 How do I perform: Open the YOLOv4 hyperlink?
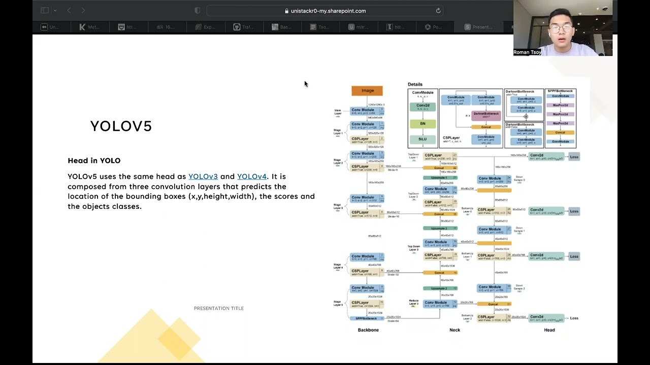click(x=252, y=176)
